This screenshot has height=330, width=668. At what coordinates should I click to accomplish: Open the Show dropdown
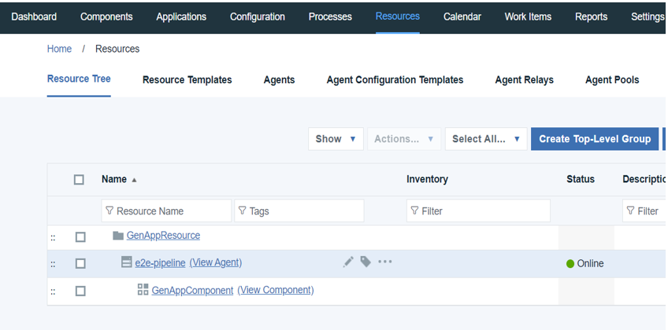coord(336,139)
